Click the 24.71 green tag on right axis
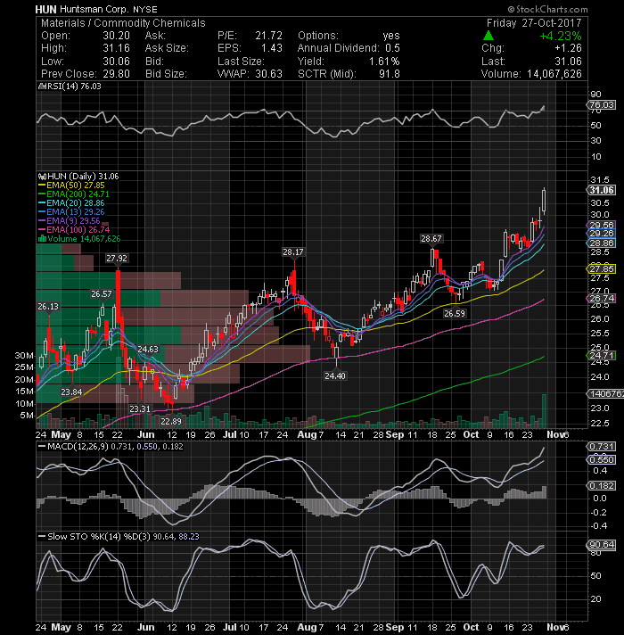This screenshot has height=635, width=624. coord(602,356)
